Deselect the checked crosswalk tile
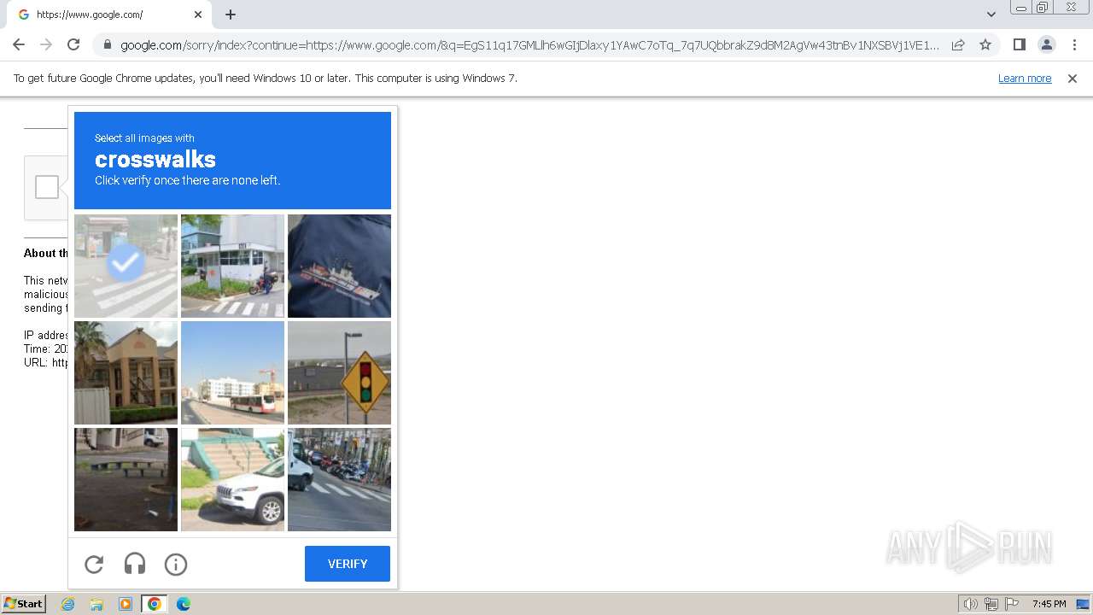 (x=126, y=266)
